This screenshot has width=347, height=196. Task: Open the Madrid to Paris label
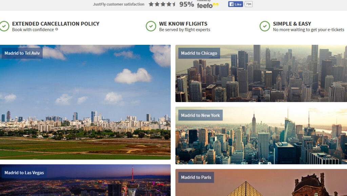coord(196,177)
